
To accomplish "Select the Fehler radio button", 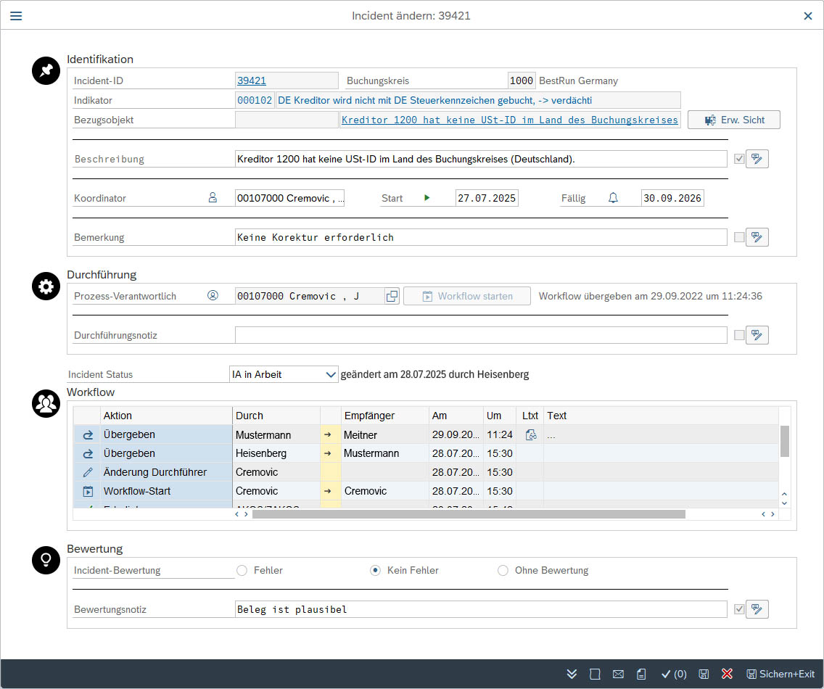I will point(242,570).
